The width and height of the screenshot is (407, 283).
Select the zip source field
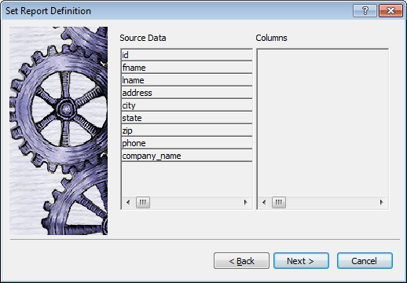pyautogui.click(x=187, y=130)
